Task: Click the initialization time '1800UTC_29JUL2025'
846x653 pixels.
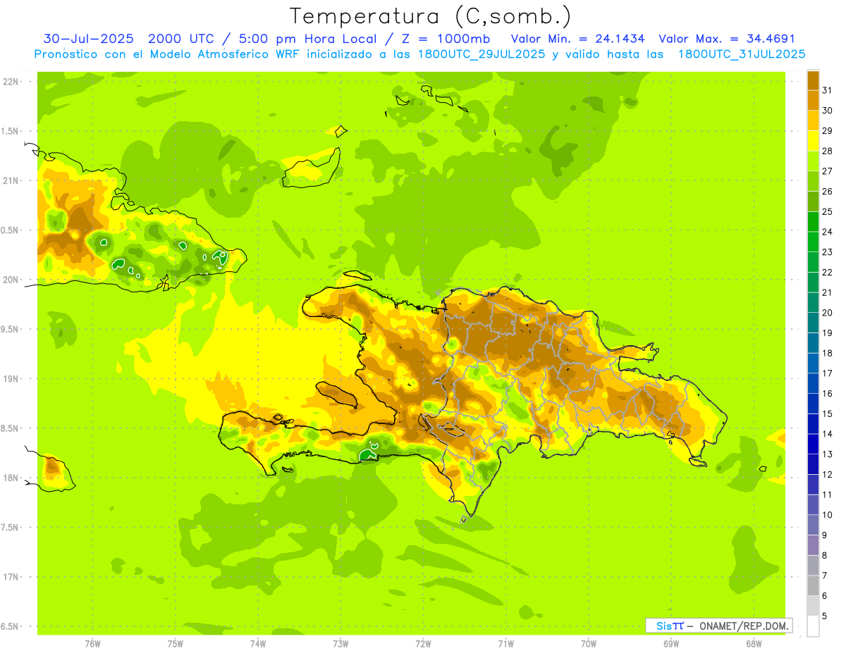Action: pyautogui.click(x=482, y=54)
